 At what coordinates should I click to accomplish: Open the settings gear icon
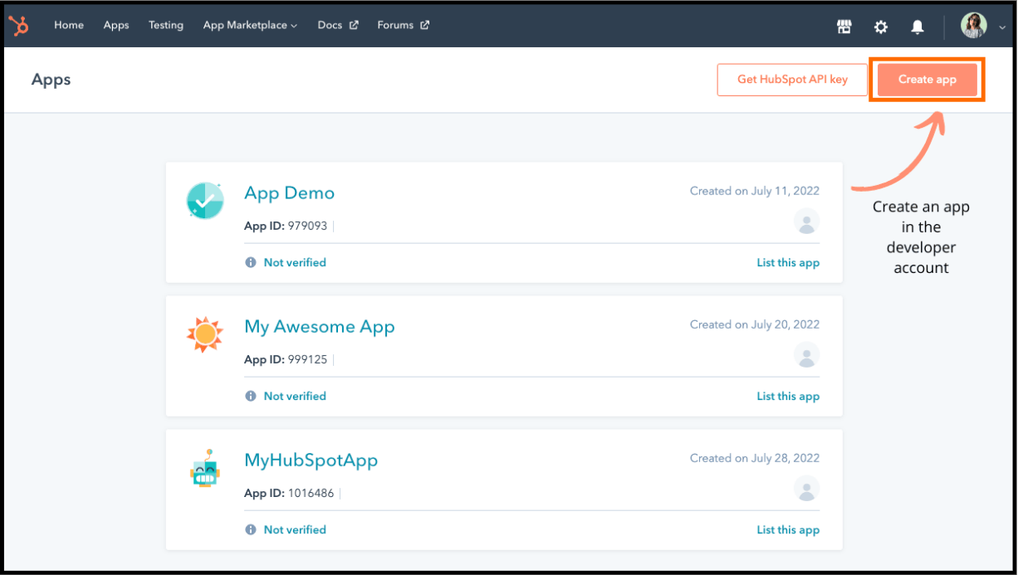[880, 26]
